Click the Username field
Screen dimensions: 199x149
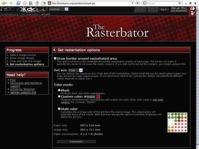click(140, 11)
